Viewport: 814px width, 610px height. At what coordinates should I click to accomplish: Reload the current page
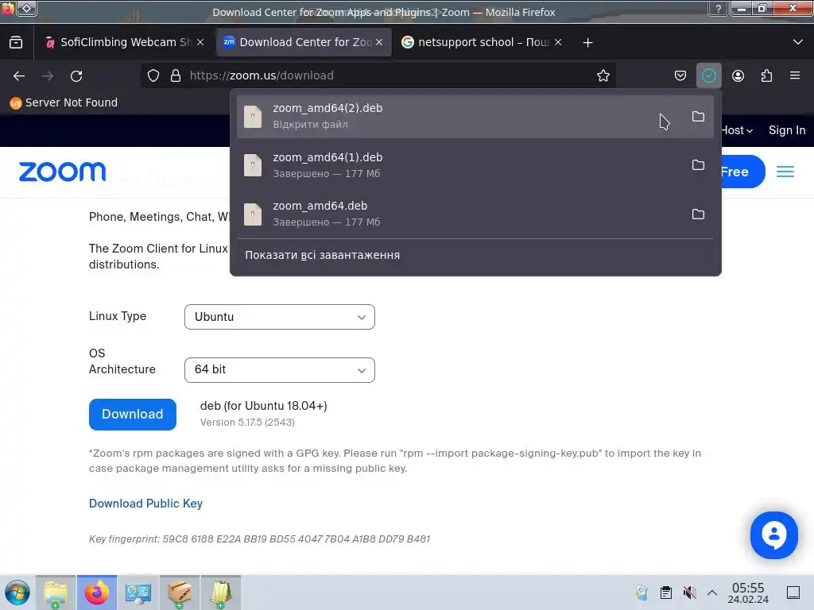pos(76,76)
